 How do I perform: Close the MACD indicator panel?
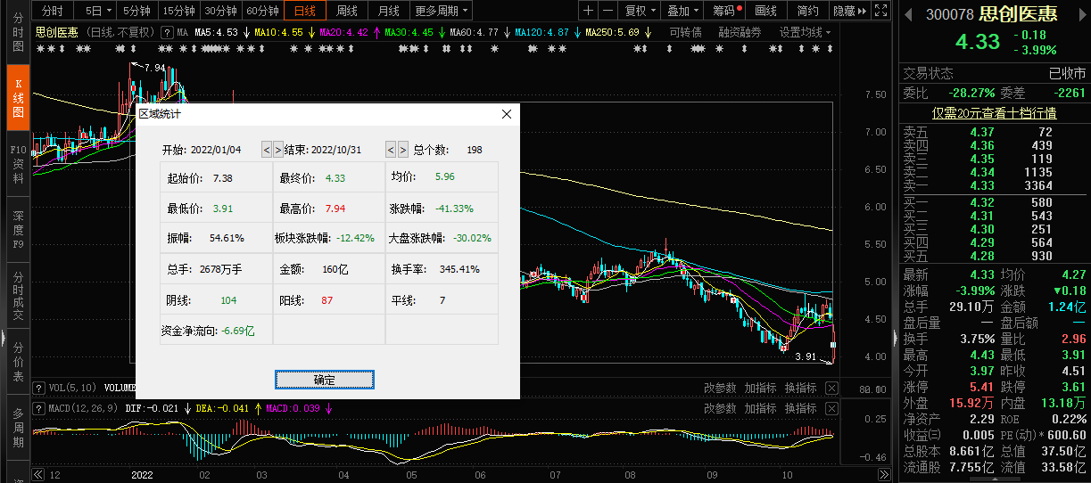pyautogui.click(x=831, y=408)
